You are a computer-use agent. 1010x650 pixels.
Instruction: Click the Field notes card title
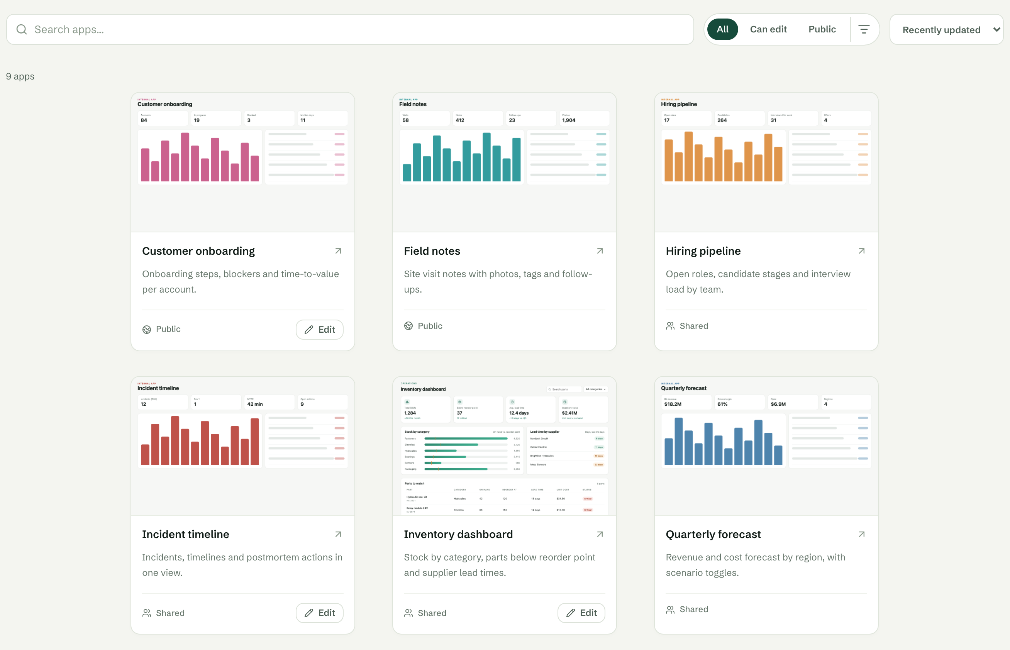(432, 251)
